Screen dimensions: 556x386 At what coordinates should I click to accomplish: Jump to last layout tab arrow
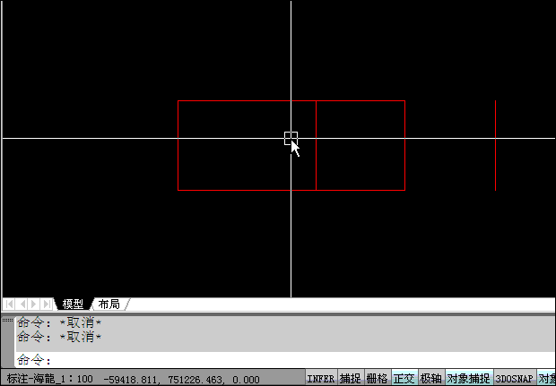pos(47,305)
